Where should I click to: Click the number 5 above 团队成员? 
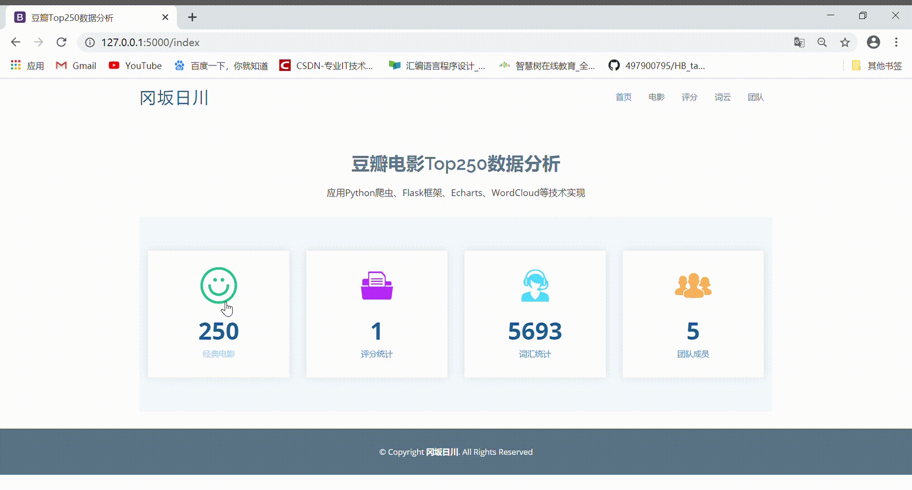click(x=693, y=331)
